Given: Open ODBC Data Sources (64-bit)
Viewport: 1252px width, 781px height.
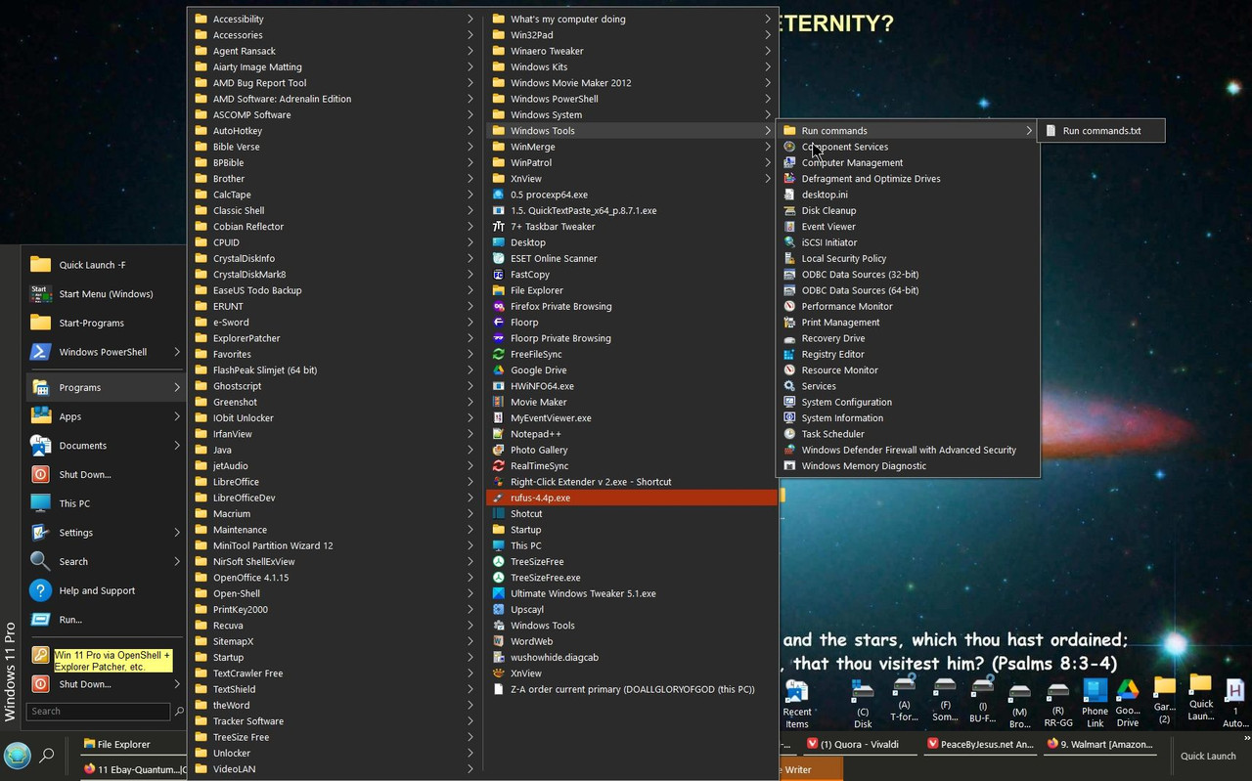Looking at the screenshot, I should (x=908, y=290).
